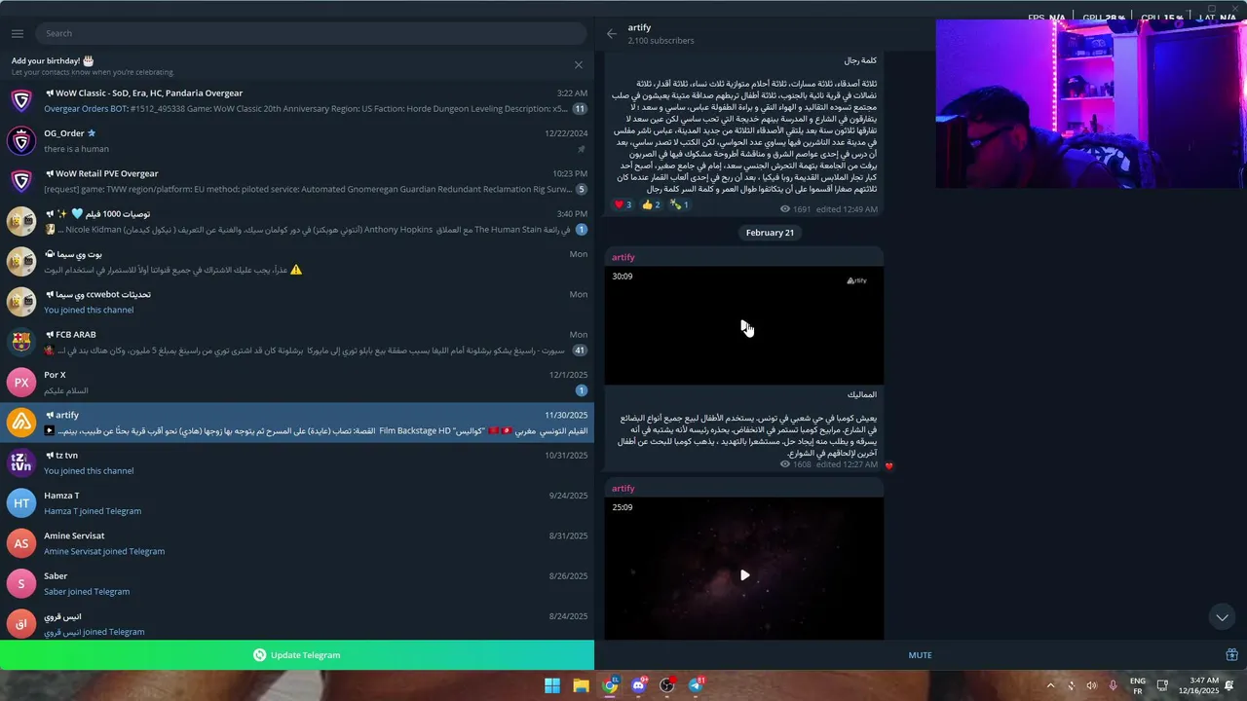
Task: Click artify sender name above 30:09 video
Action: pos(623,257)
